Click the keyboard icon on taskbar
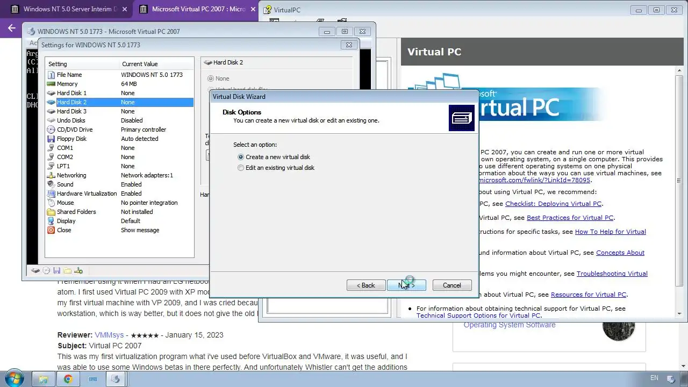The height and width of the screenshot is (387, 688). (x=92, y=379)
